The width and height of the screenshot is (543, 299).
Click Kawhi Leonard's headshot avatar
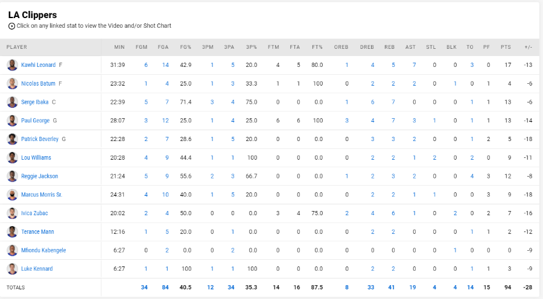(12, 65)
